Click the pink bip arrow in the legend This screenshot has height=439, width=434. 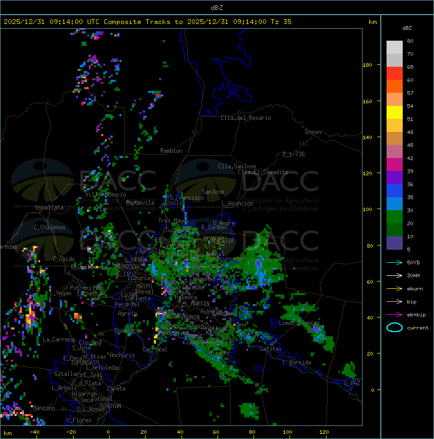pyautogui.click(x=394, y=301)
